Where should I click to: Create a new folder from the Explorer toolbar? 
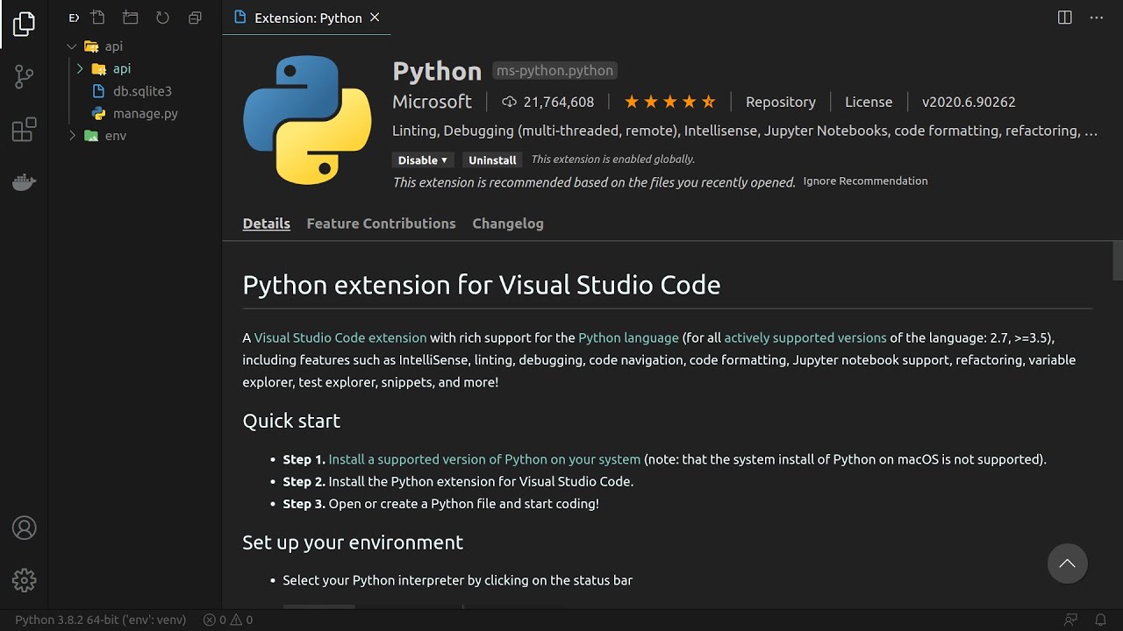131,18
